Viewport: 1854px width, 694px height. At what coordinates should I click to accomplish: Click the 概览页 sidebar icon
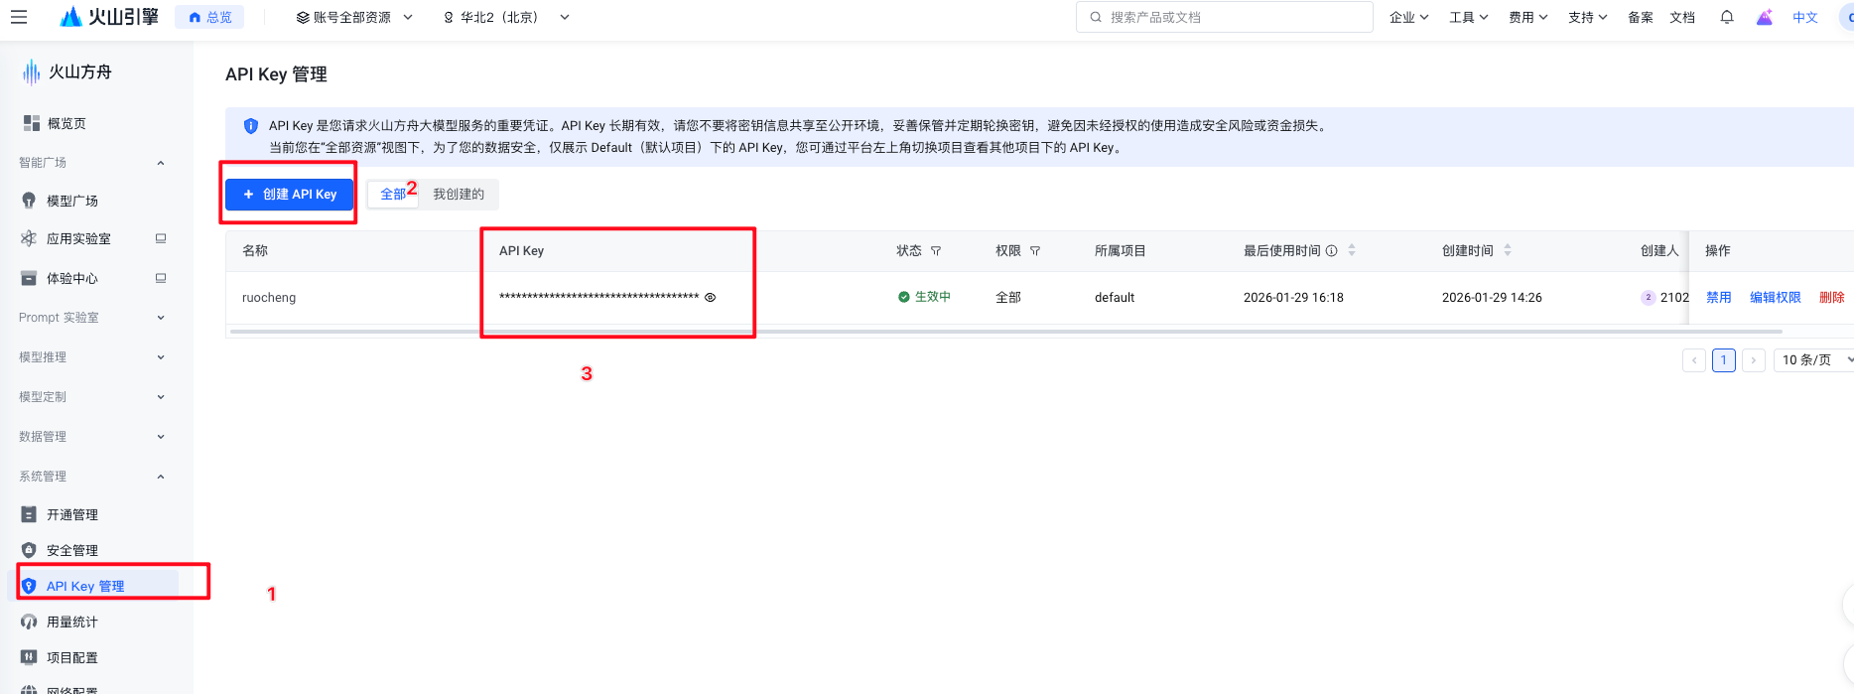(x=31, y=123)
